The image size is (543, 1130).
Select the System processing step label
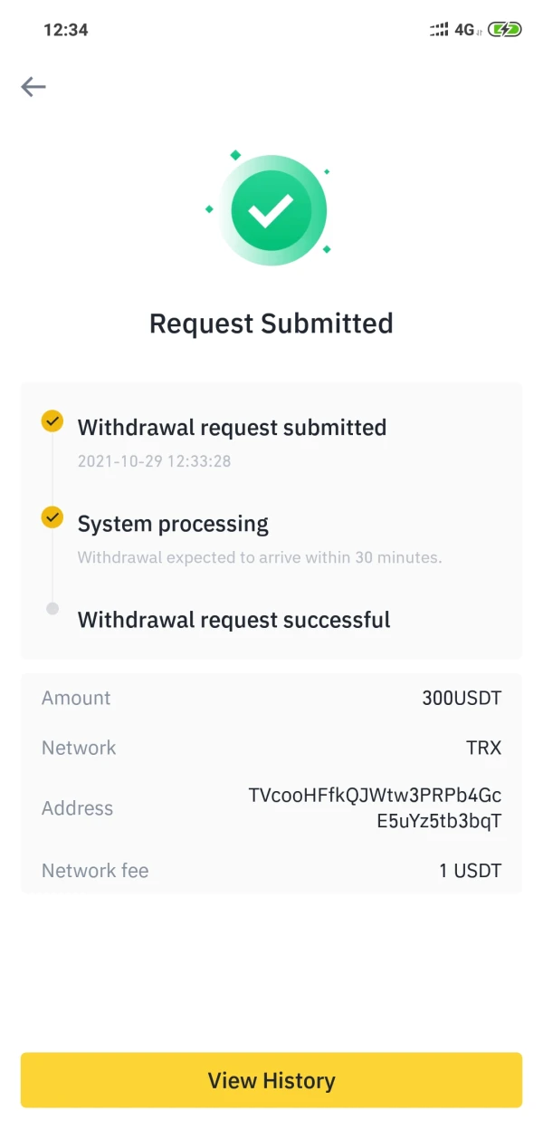(173, 524)
